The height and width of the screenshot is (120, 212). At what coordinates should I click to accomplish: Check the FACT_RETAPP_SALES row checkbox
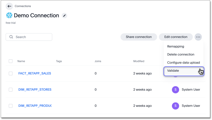point(11,73)
